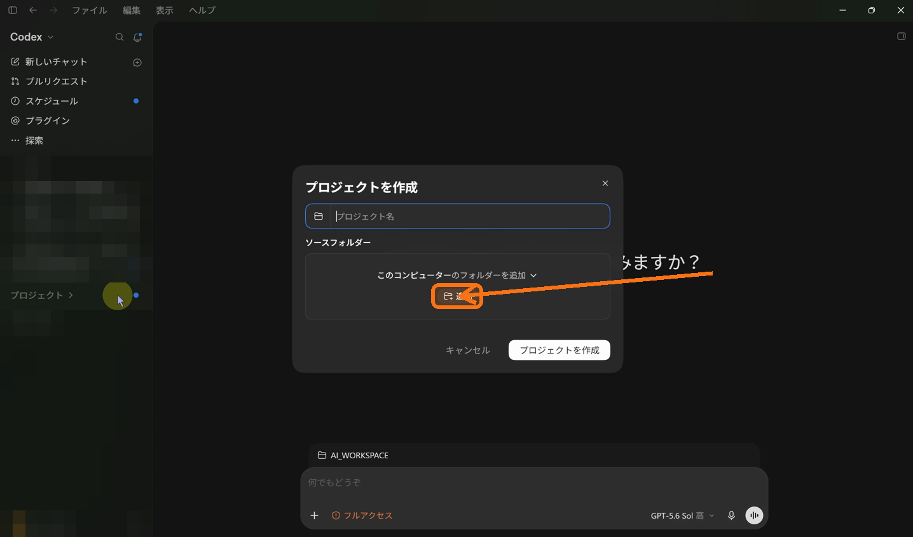913x537 pixels.
Task: Open the 編集 menu
Action: [132, 10]
